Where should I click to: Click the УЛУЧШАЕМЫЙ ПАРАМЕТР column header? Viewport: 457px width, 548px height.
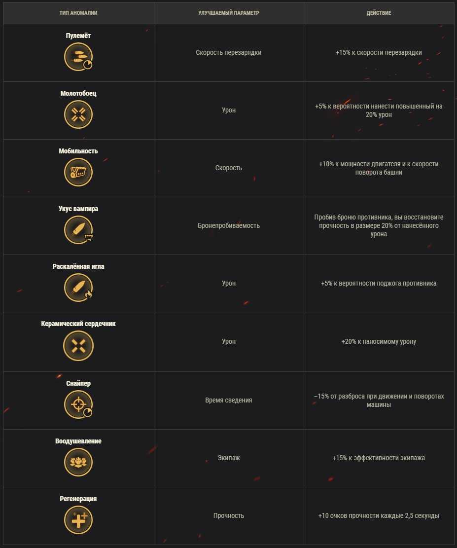229,13
